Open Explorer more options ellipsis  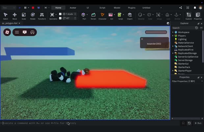click(201, 28)
